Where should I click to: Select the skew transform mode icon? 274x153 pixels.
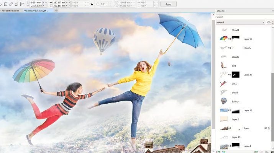(x=11, y=4)
